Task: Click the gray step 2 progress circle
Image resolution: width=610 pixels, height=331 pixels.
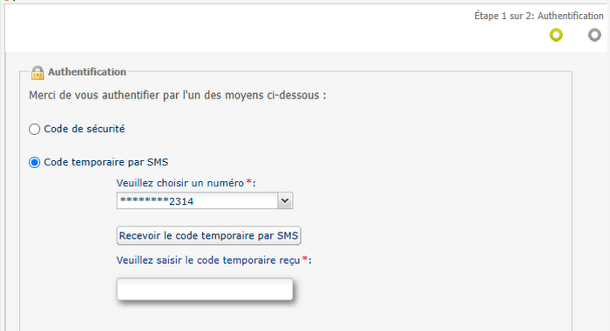Action: coord(594,35)
